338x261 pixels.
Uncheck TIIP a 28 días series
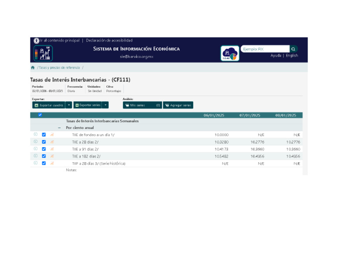pos(44,163)
